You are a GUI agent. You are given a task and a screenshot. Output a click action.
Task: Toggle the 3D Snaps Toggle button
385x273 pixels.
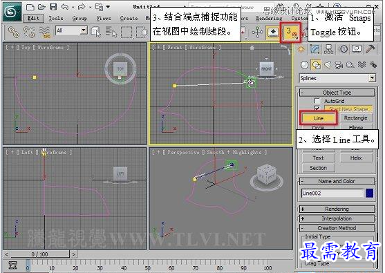point(291,32)
